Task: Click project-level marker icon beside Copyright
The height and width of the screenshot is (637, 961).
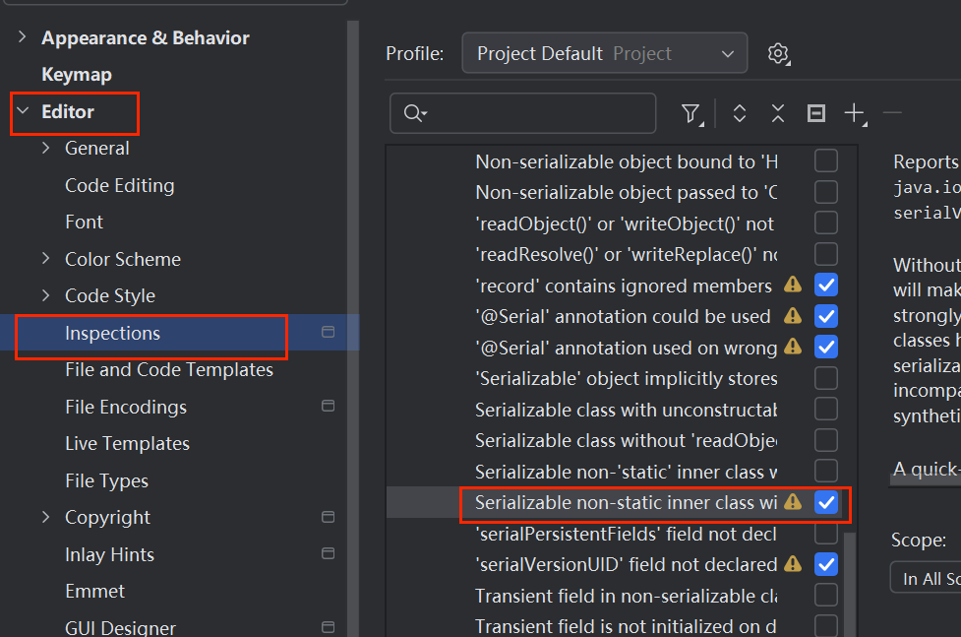Action: click(328, 517)
